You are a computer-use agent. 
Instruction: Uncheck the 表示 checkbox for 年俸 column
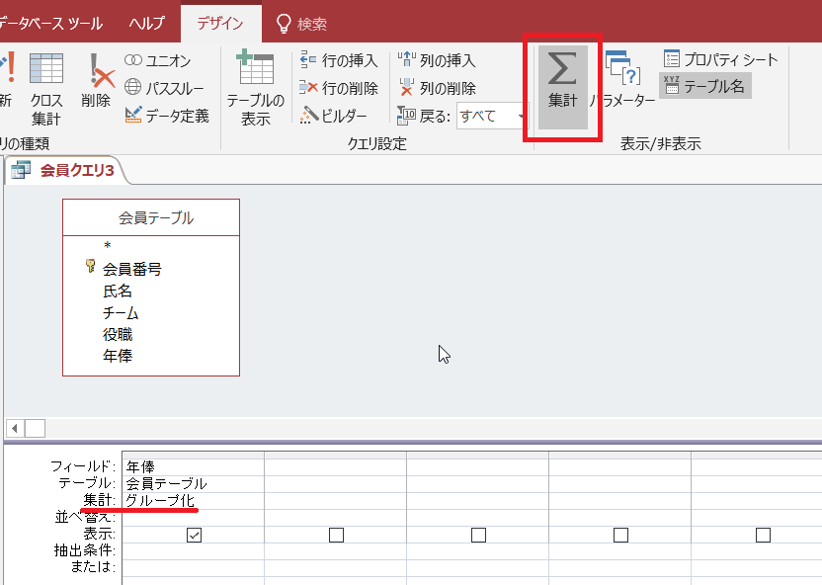[x=194, y=536]
